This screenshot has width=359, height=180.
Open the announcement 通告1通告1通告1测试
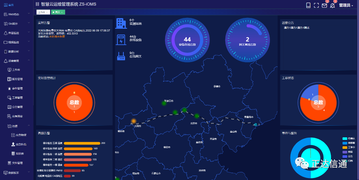(297, 28)
